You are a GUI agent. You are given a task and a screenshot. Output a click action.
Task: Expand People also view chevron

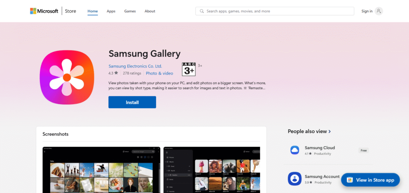tap(330, 132)
